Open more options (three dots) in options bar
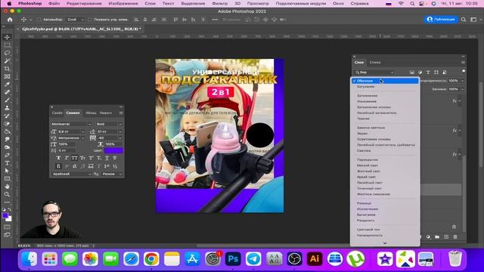 tap(215, 20)
